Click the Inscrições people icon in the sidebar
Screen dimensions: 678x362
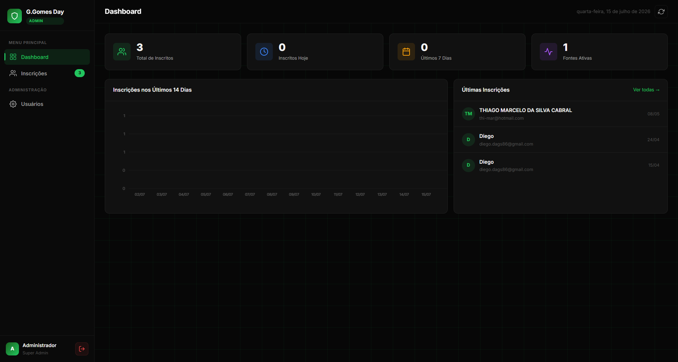[x=13, y=73]
